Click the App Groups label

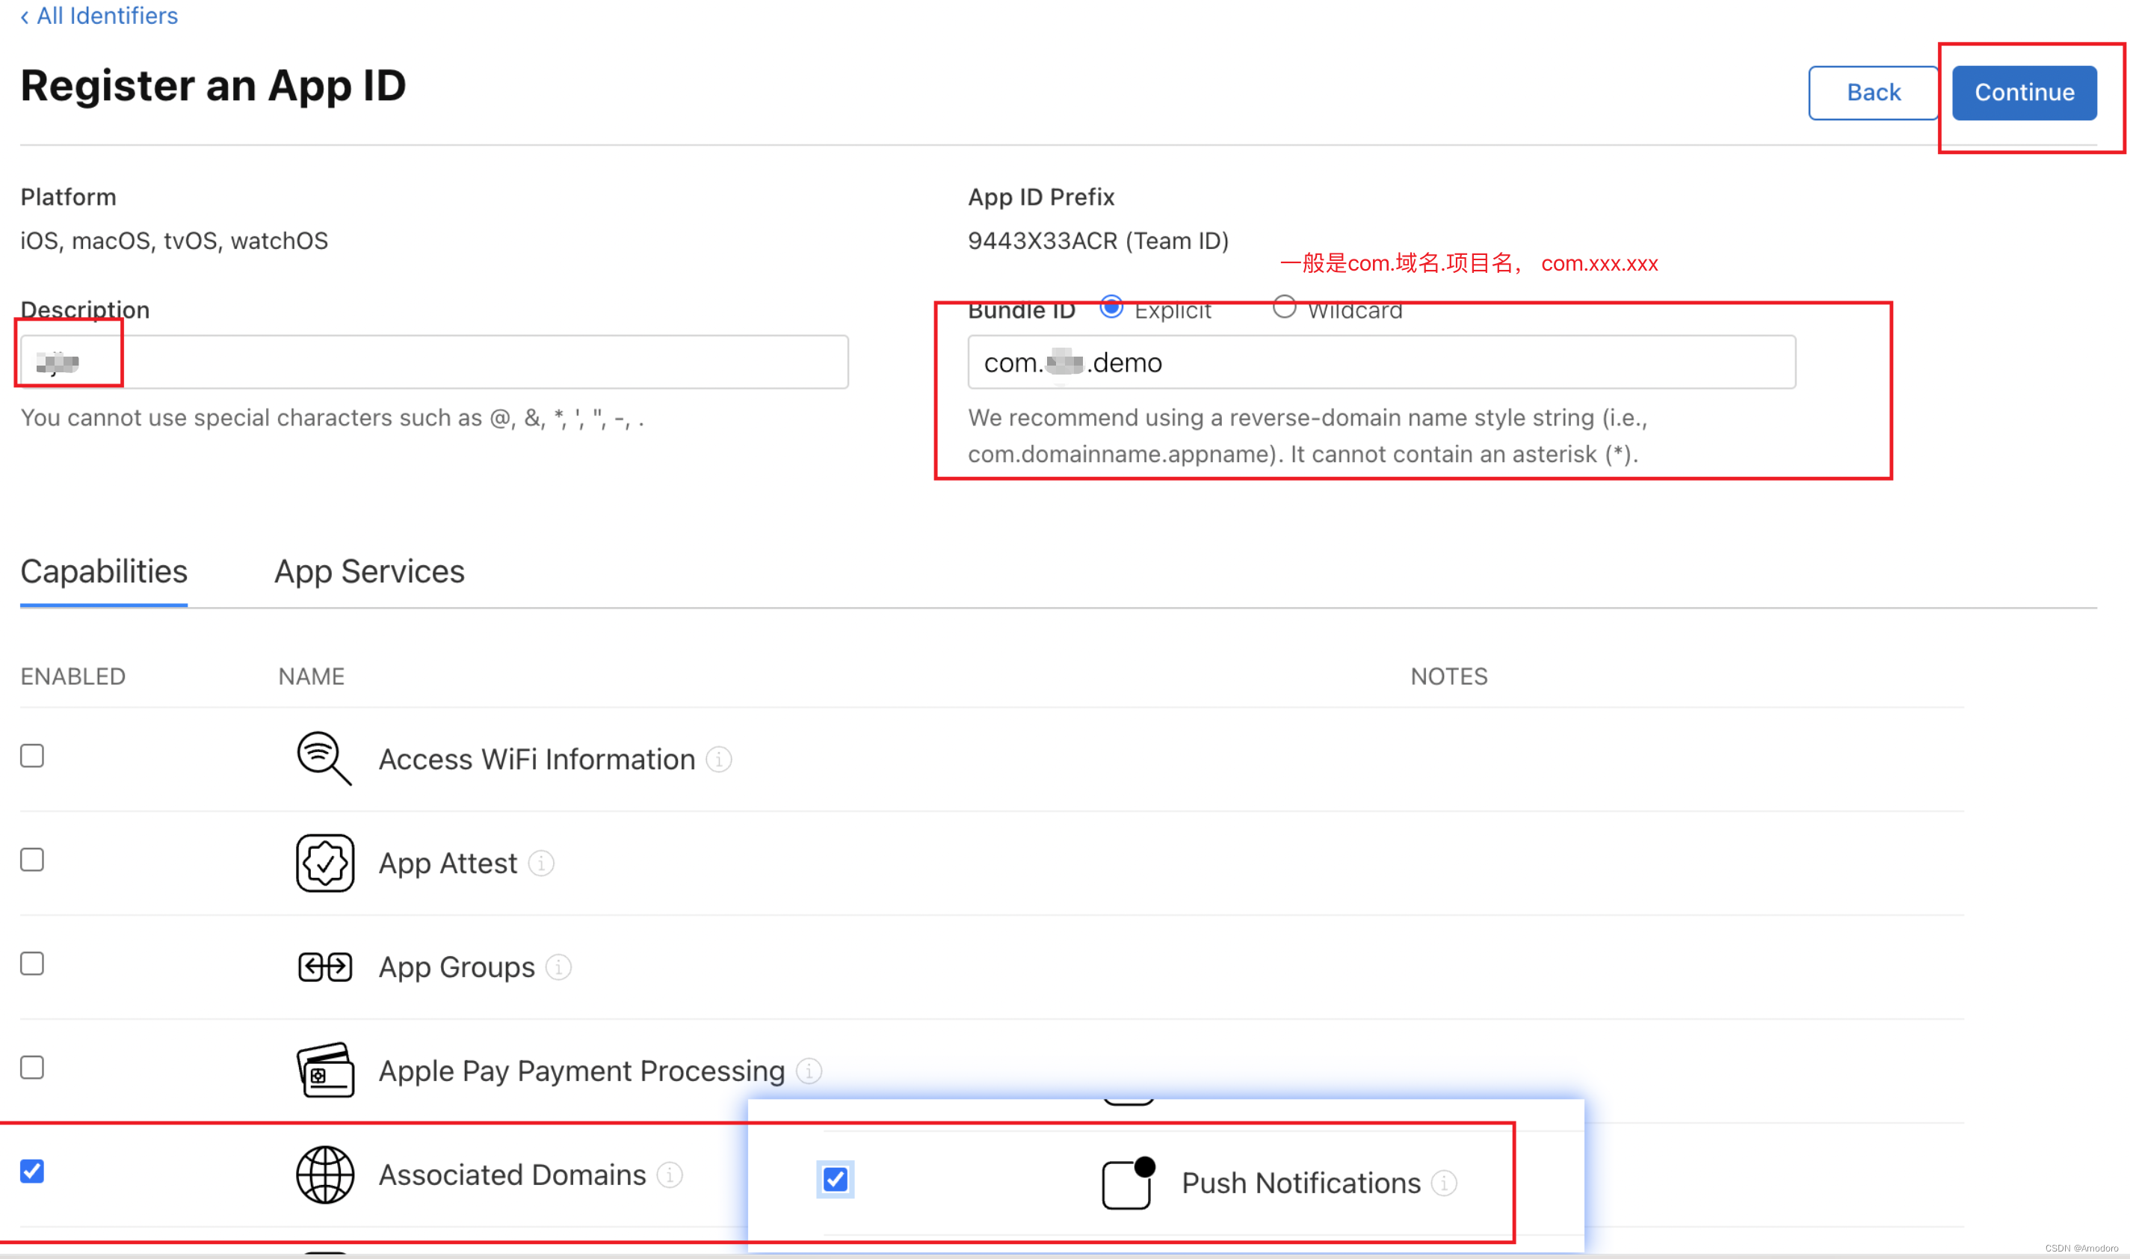456,967
